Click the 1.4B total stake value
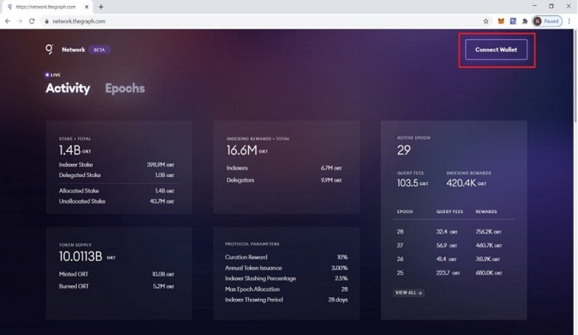This screenshot has width=578, height=335. [x=70, y=150]
